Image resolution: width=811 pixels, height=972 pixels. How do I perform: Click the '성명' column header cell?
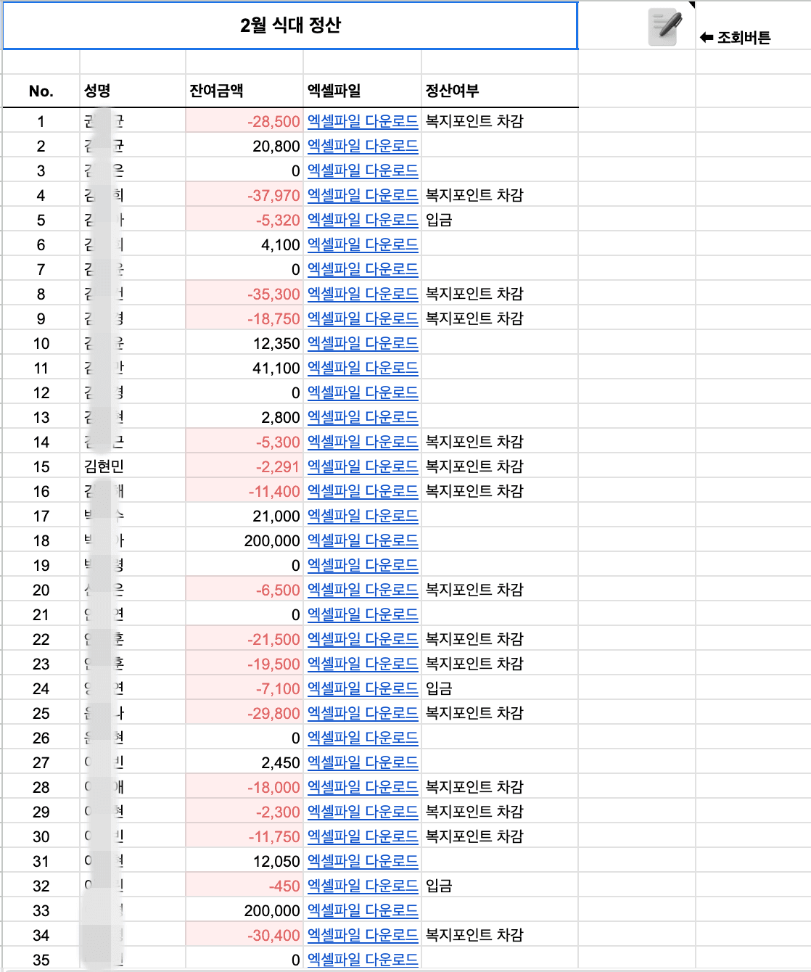tap(97, 91)
